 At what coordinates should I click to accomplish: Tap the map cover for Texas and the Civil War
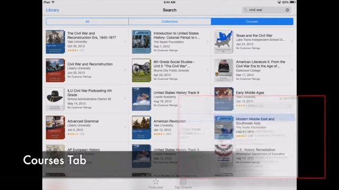[x=224, y=42]
